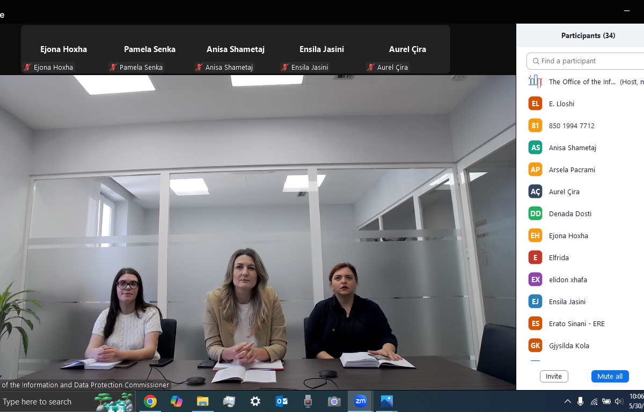This screenshot has width=644, height=412.
Task: Select Ejona Hoxha's video tile
Action: coord(63,49)
